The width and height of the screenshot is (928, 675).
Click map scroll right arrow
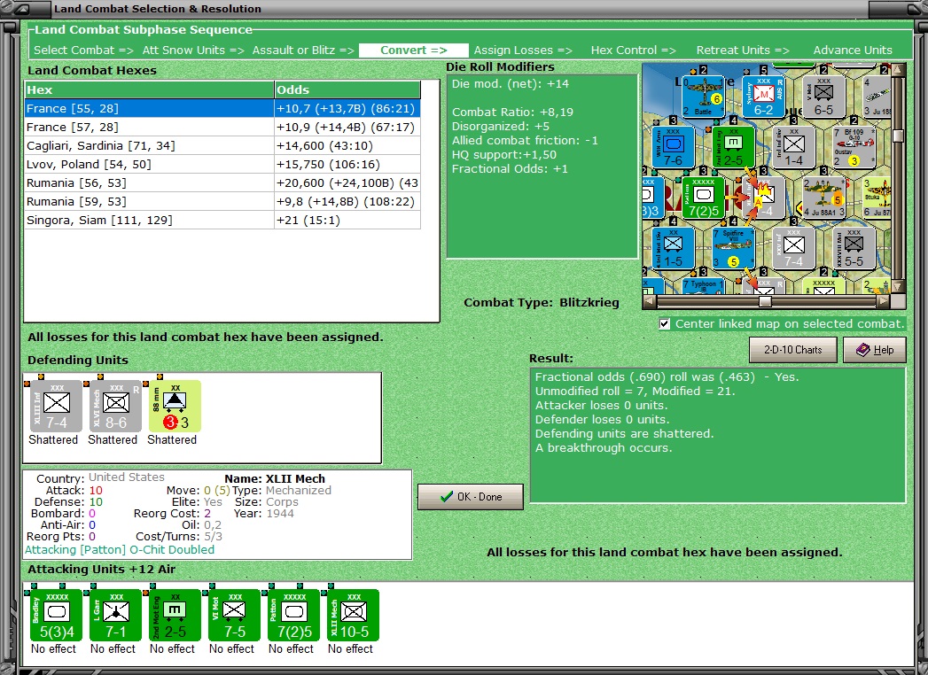(x=883, y=302)
